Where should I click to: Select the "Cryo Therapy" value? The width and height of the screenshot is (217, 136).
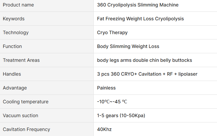(x=112, y=33)
